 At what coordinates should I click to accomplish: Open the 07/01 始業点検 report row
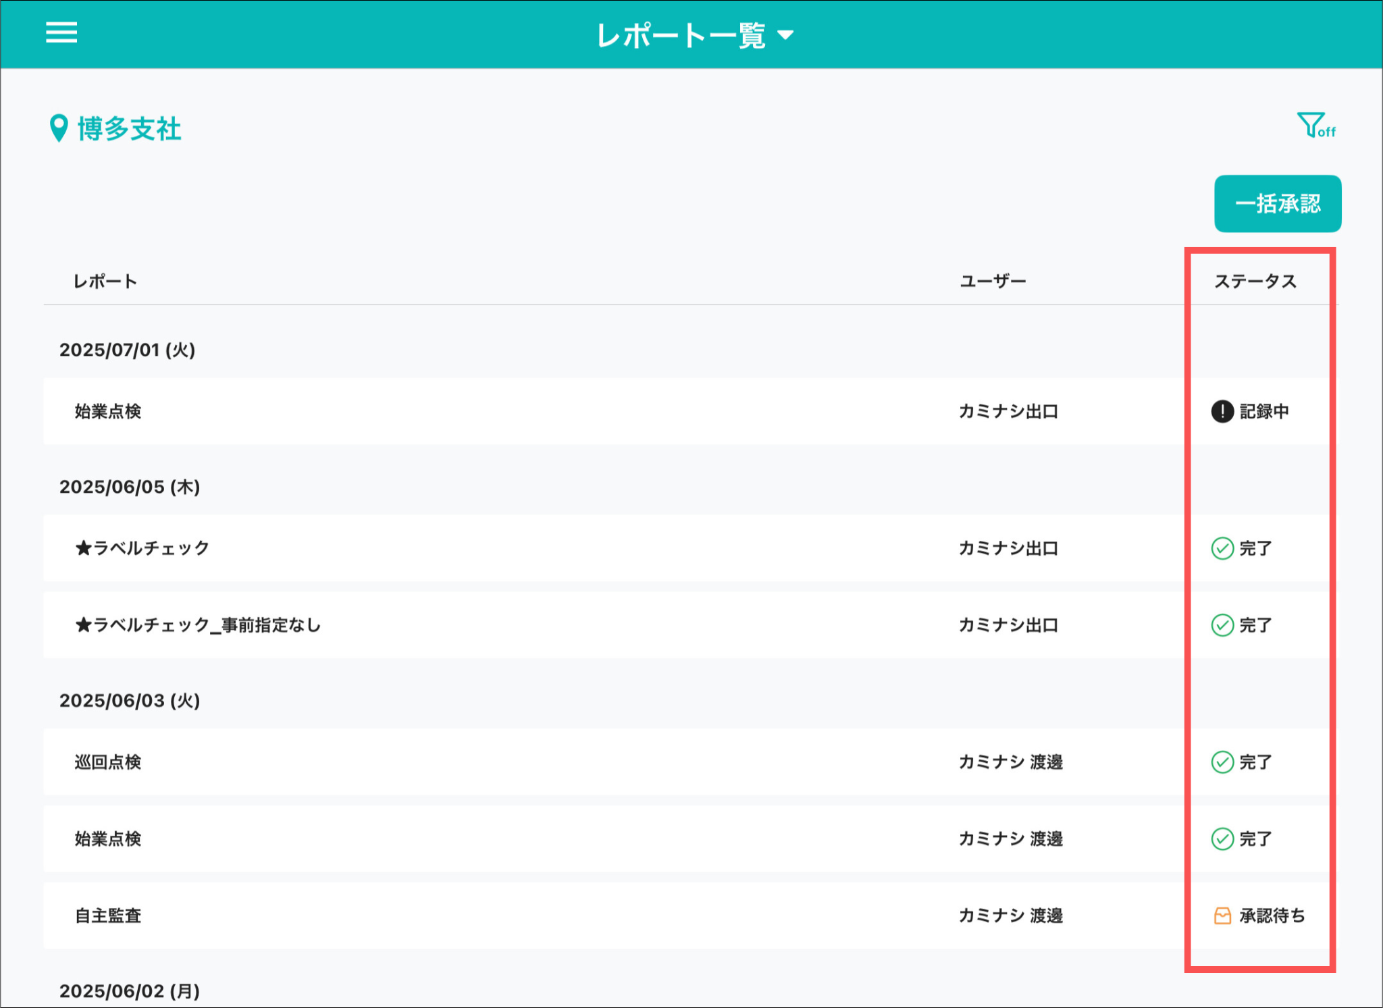click(x=108, y=411)
